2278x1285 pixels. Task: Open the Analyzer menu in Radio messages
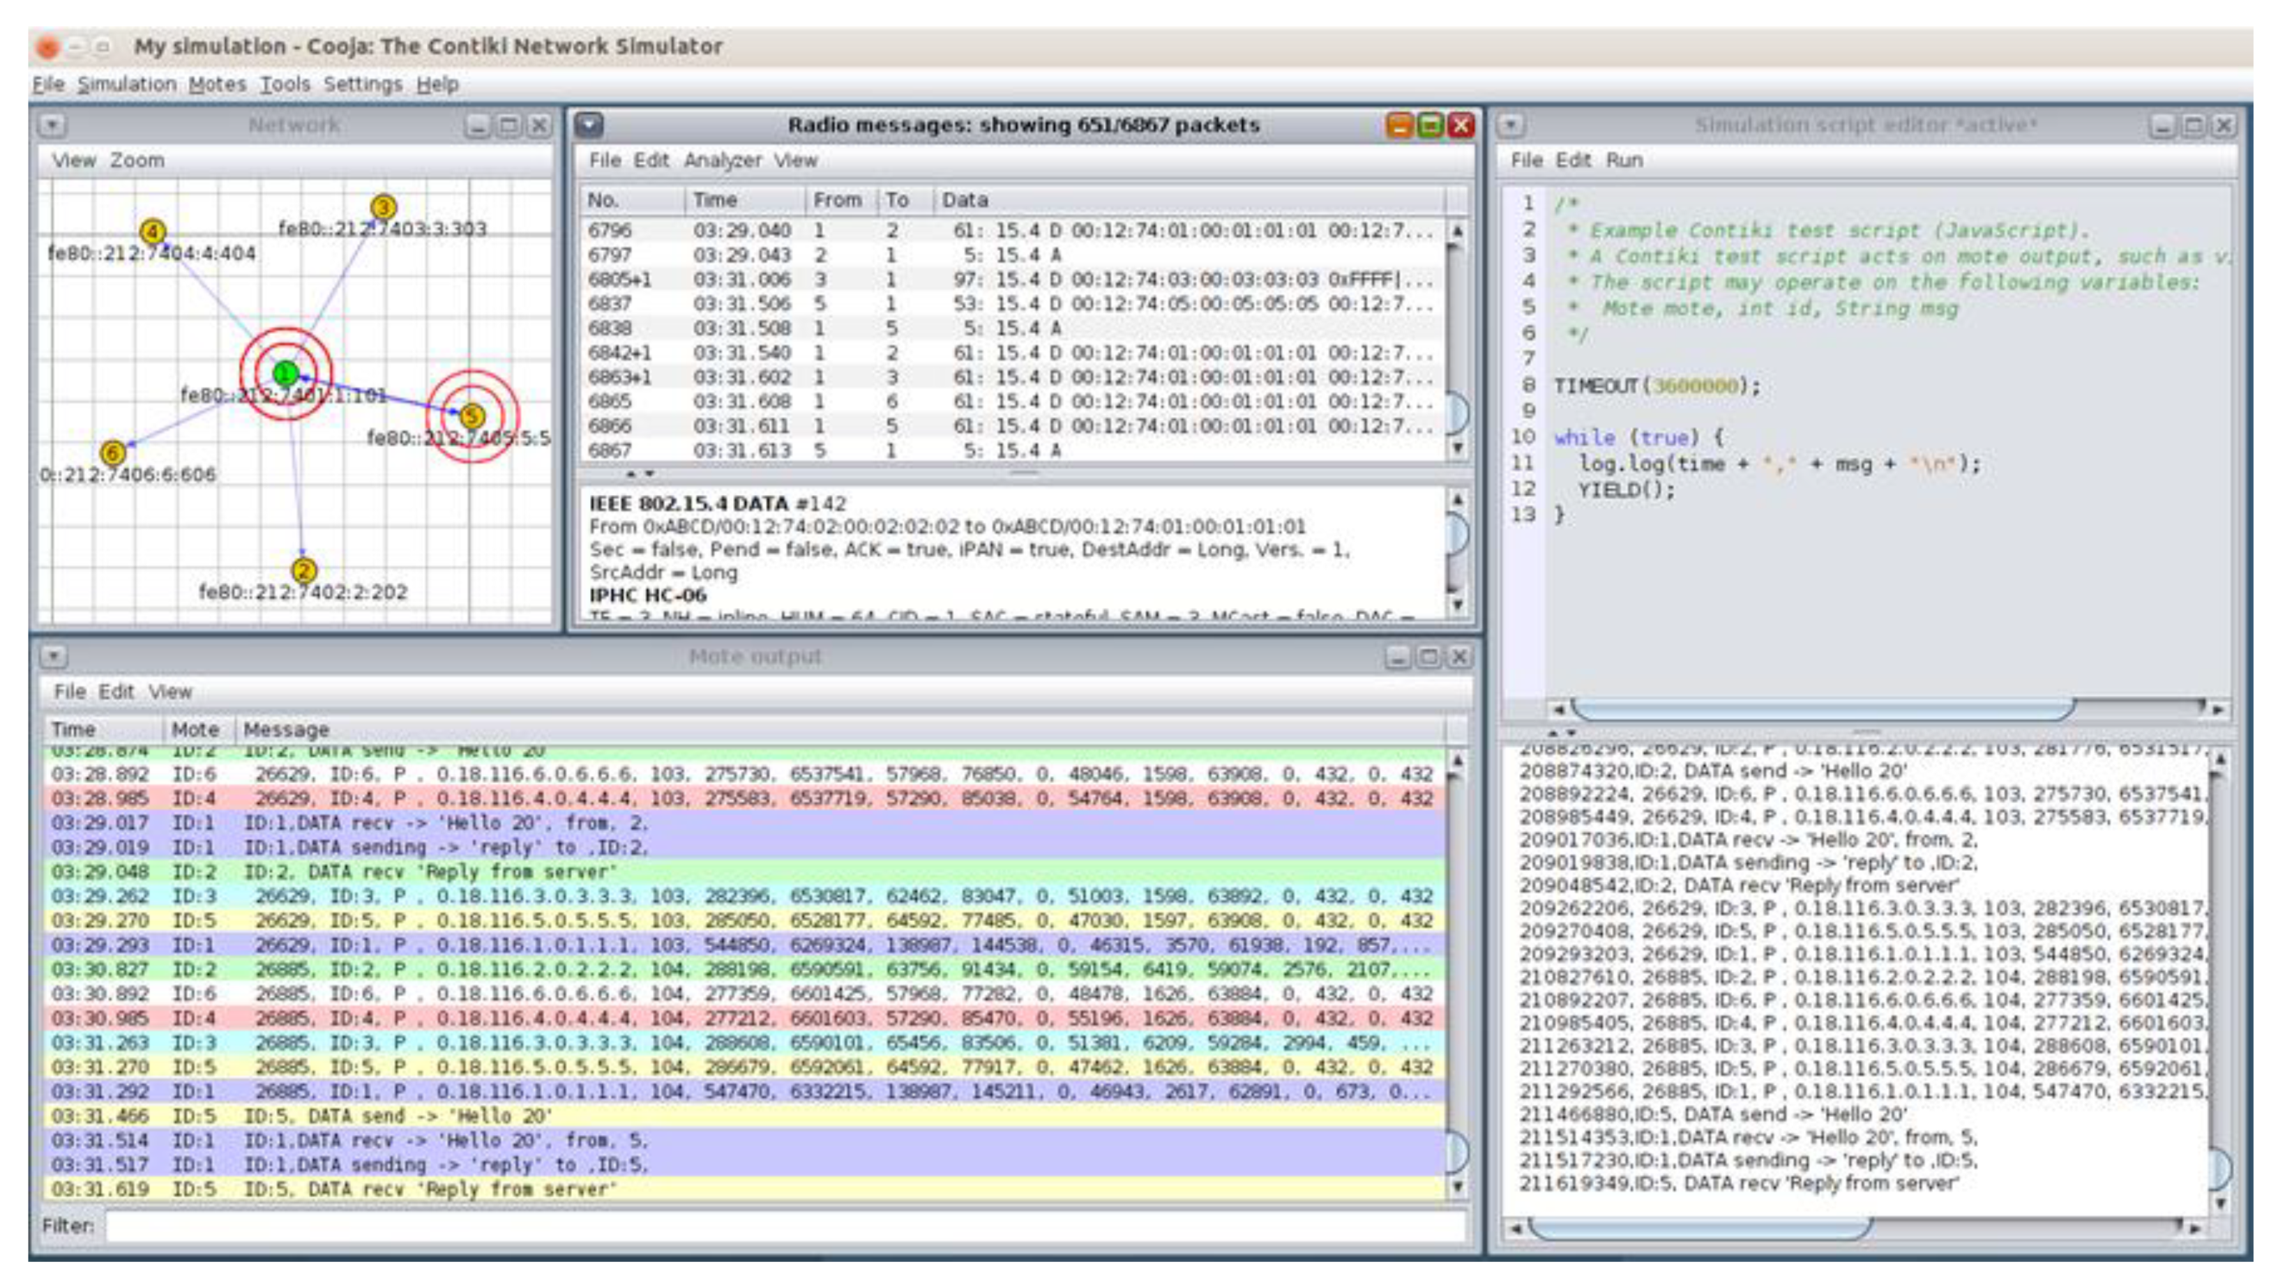[722, 160]
